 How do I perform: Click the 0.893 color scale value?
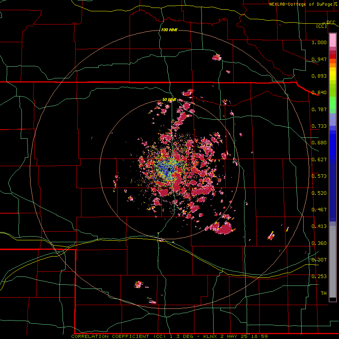(x=319, y=76)
